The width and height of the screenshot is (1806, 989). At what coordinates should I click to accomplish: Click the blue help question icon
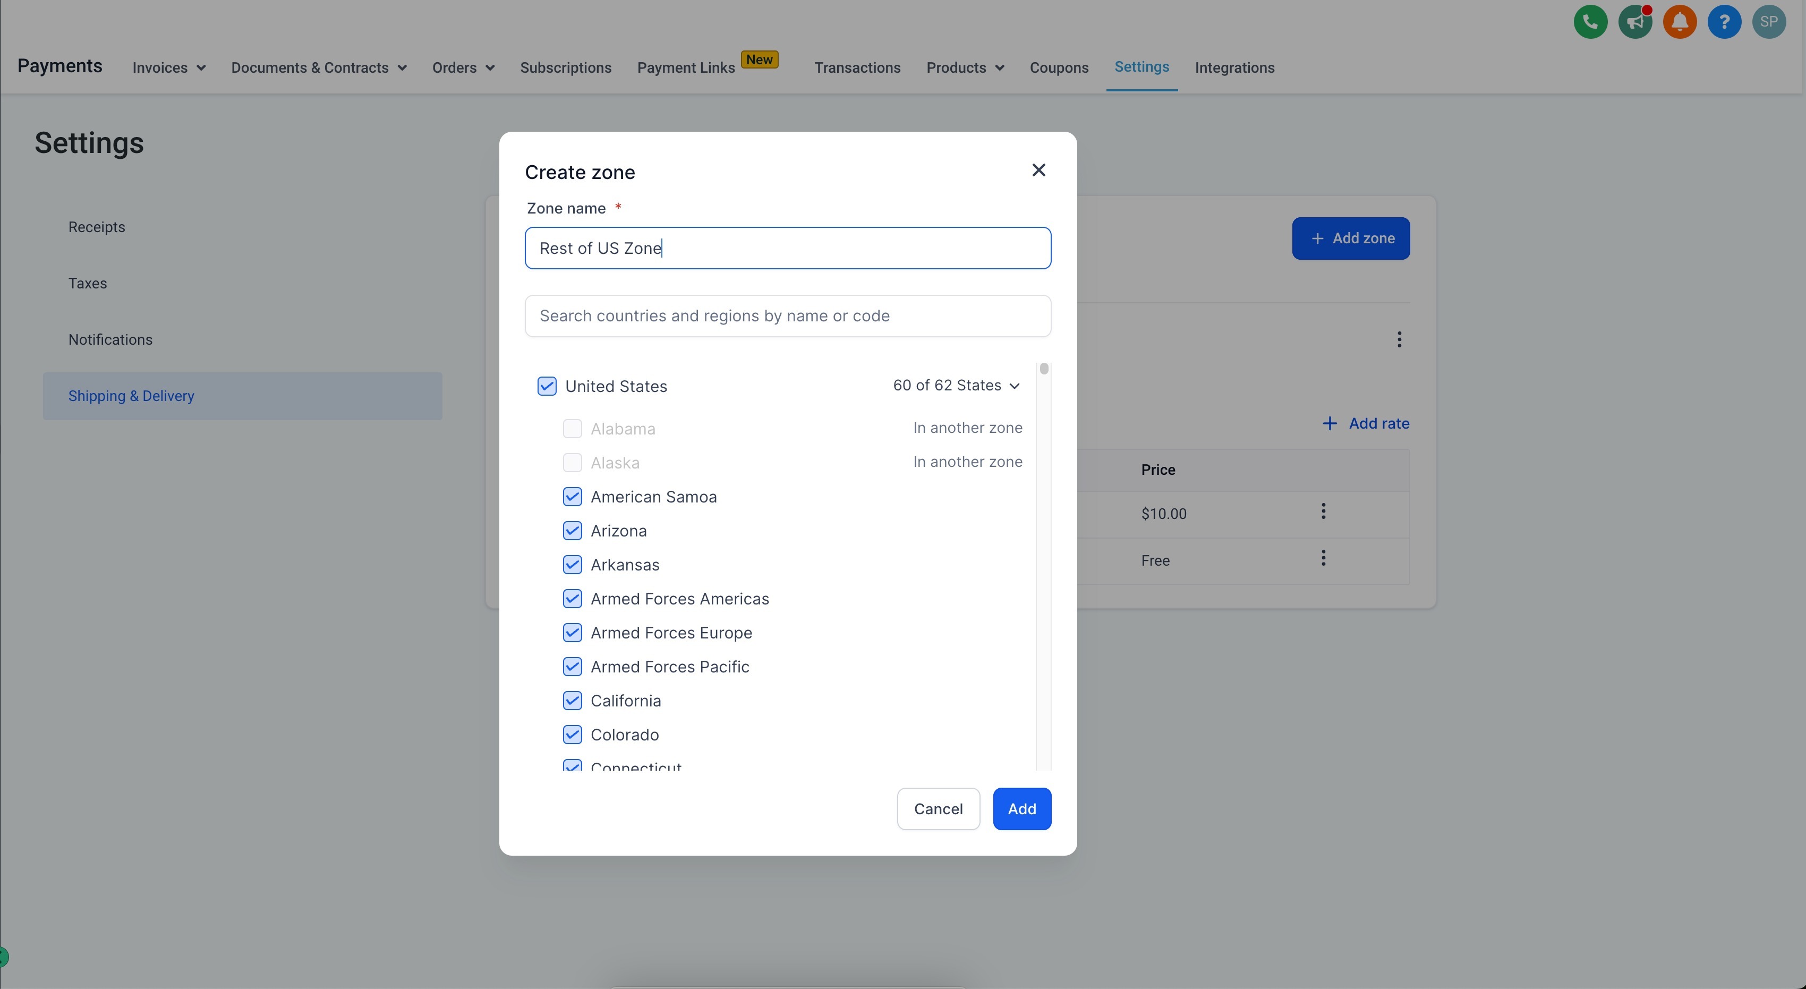[x=1724, y=22]
